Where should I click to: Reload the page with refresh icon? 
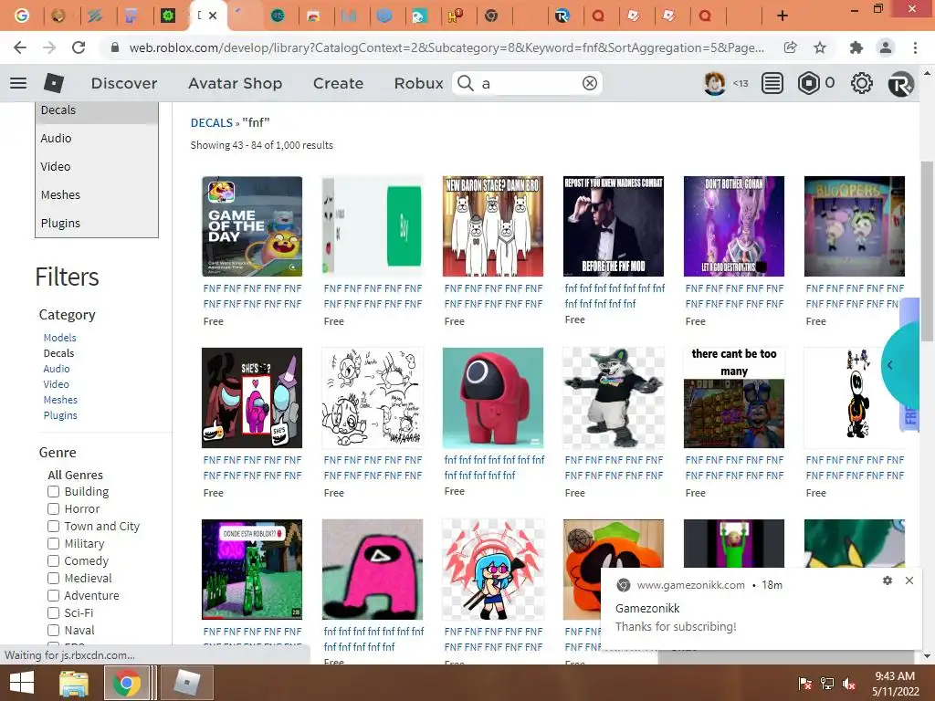click(x=79, y=47)
